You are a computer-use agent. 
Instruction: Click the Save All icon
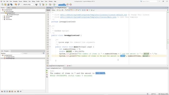coord(11,4)
